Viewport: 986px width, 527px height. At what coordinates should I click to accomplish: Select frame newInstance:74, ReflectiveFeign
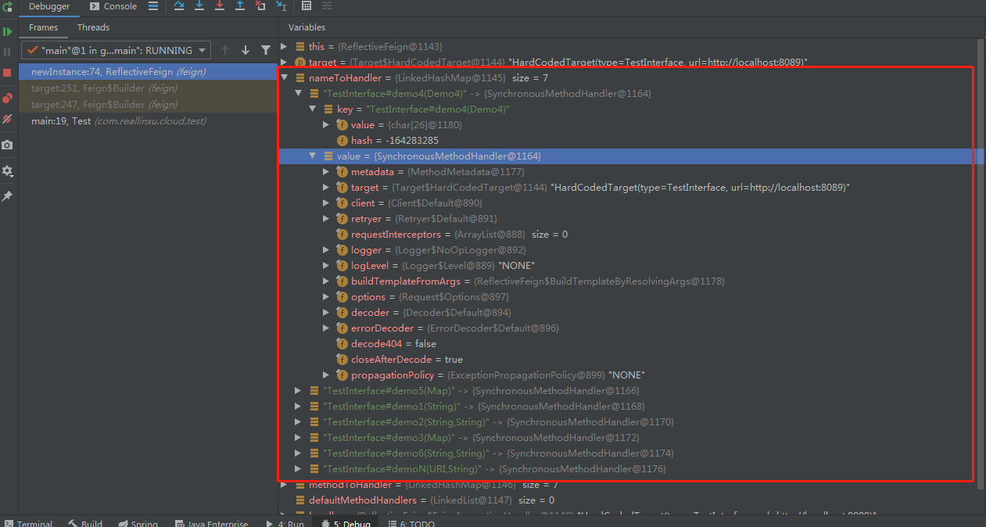pos(148,72)
